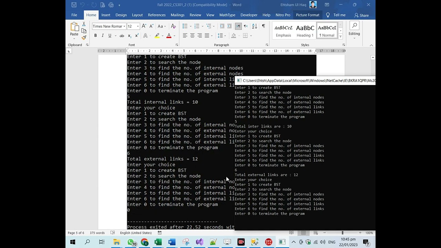Click the yellow text highlight color

(x=157, y=36)
